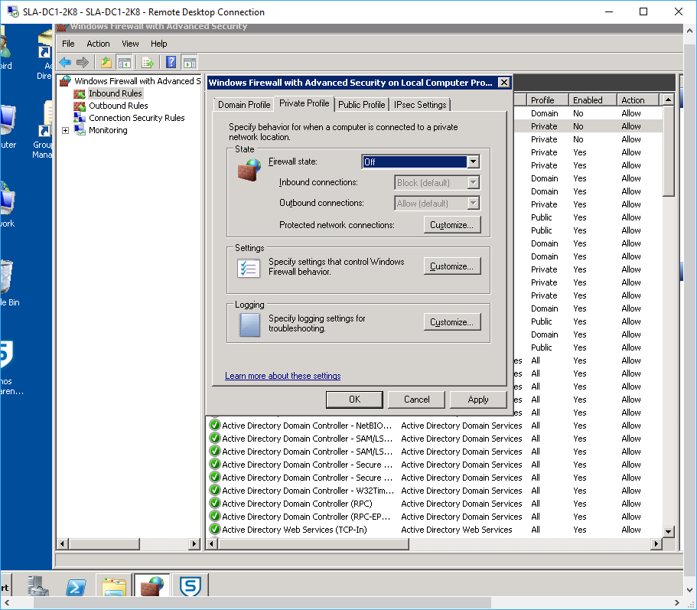
Task: Click green check icon of Domain Controller (RPC) rule
Action: (x=215, y=504)
